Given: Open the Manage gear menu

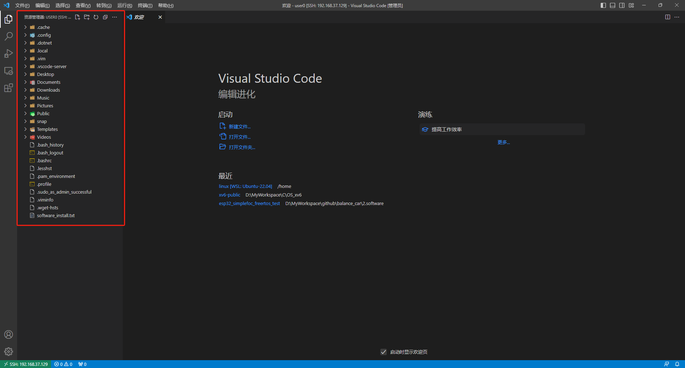Looking at the screenshot, I should pyautogui.click(x=9, y=352).
